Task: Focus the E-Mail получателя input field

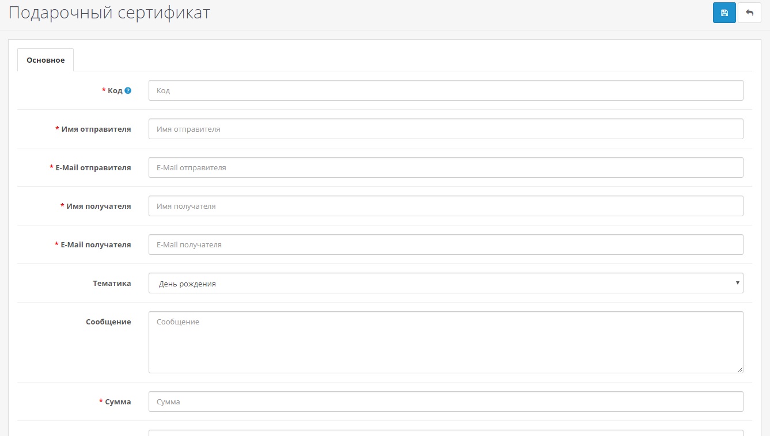Action: (445, 244)
